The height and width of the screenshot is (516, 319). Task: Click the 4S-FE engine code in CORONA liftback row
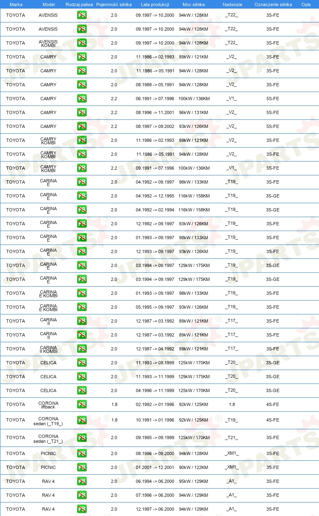point(273,404)
